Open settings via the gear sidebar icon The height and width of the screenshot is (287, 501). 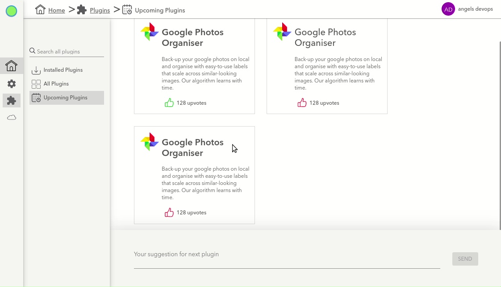[x=12, y=84]
